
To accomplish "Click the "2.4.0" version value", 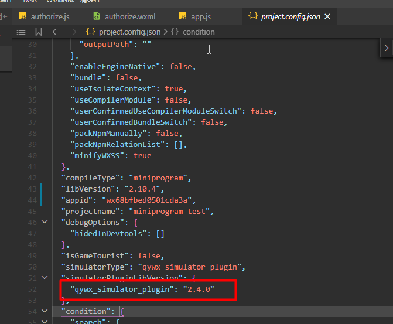I will click(x=199, y=289).
